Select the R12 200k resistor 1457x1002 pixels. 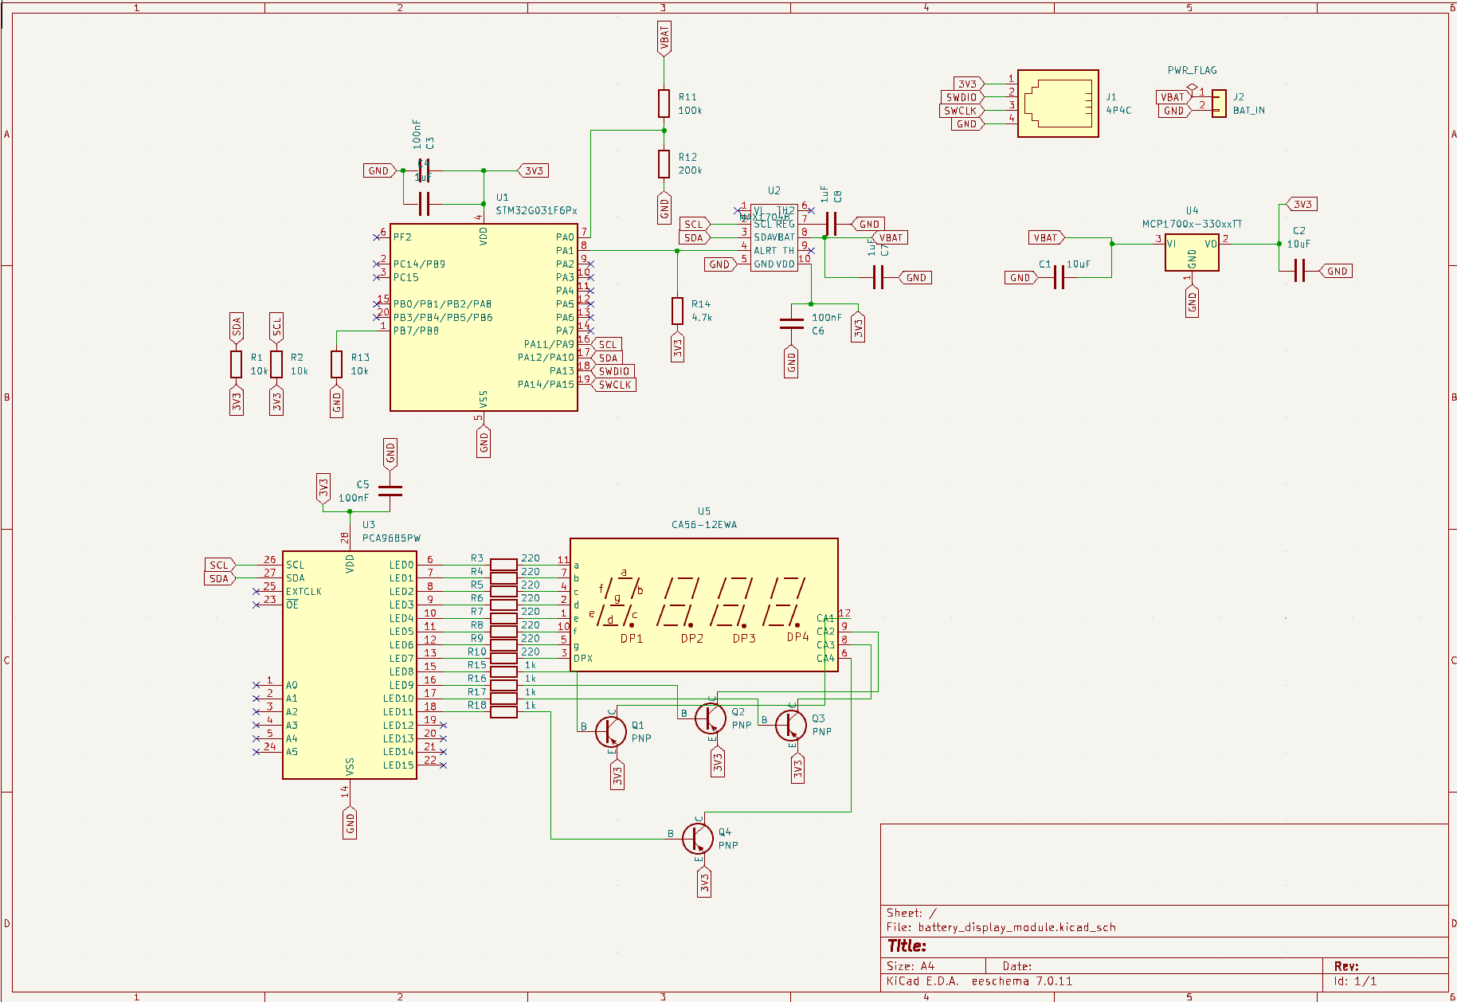tap(664, 164)
